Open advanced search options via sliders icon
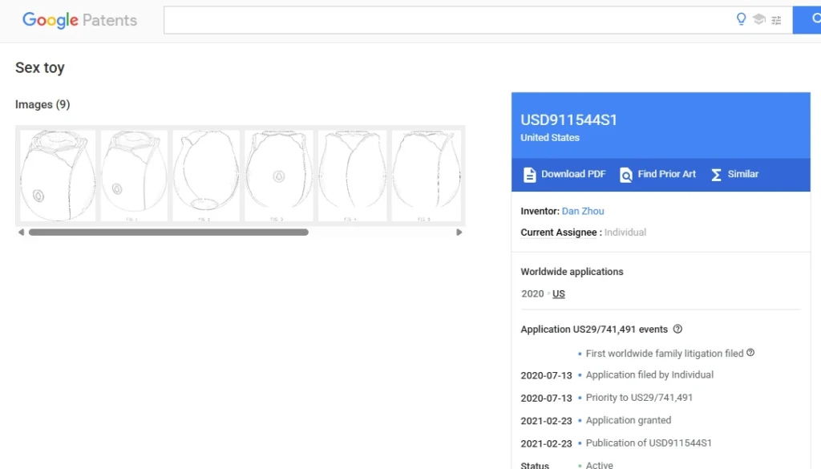This screenshot has height=469, width=821. (x=776, y=20)
